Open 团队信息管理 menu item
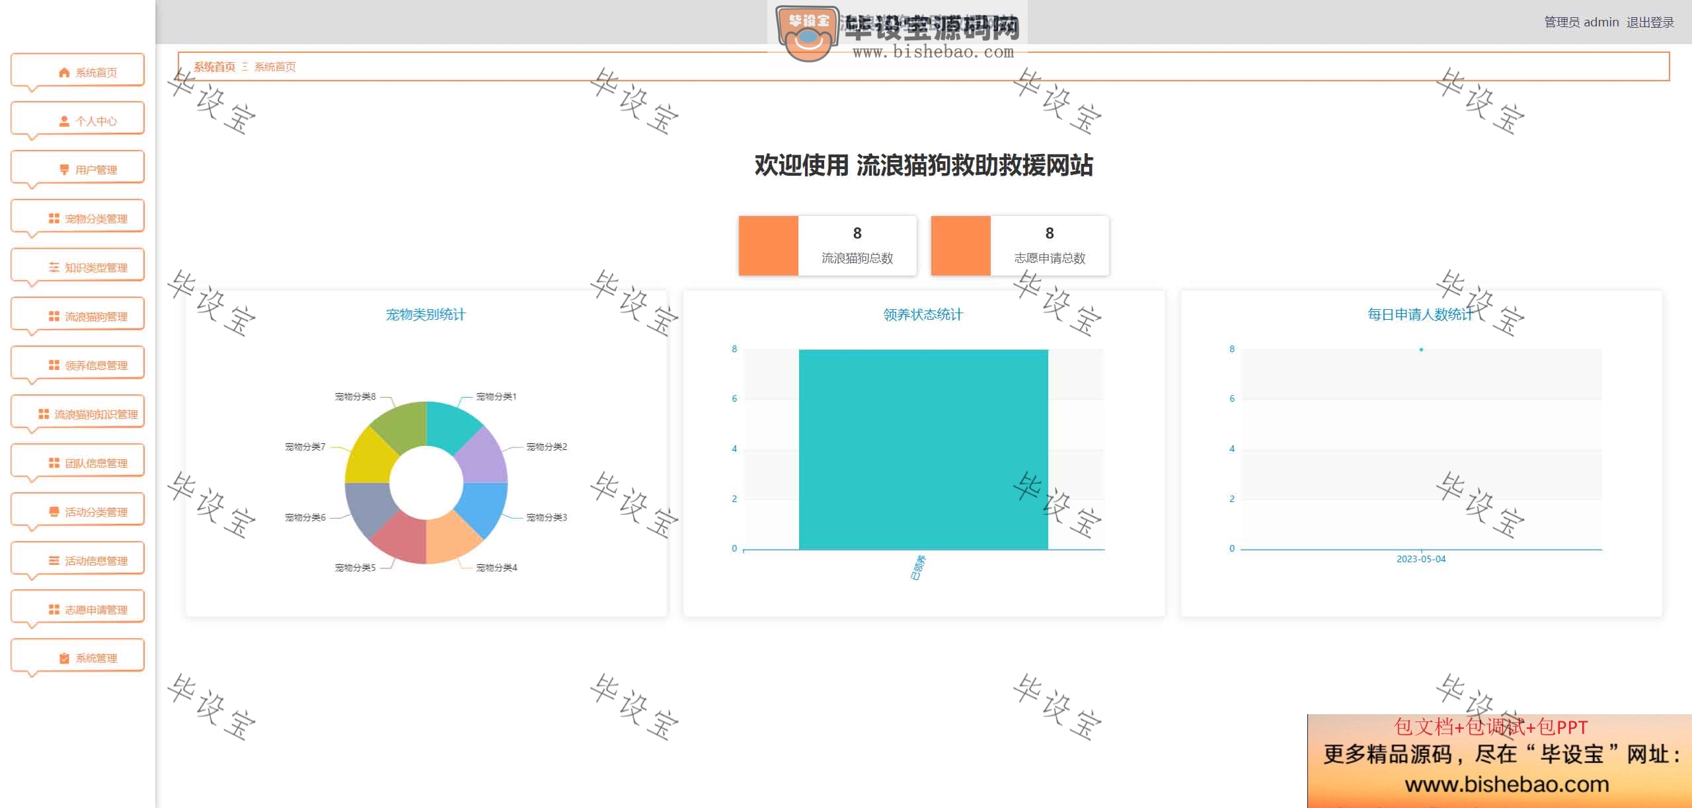This screenshot has width=1692, height=808. click(x=77, y=461)
